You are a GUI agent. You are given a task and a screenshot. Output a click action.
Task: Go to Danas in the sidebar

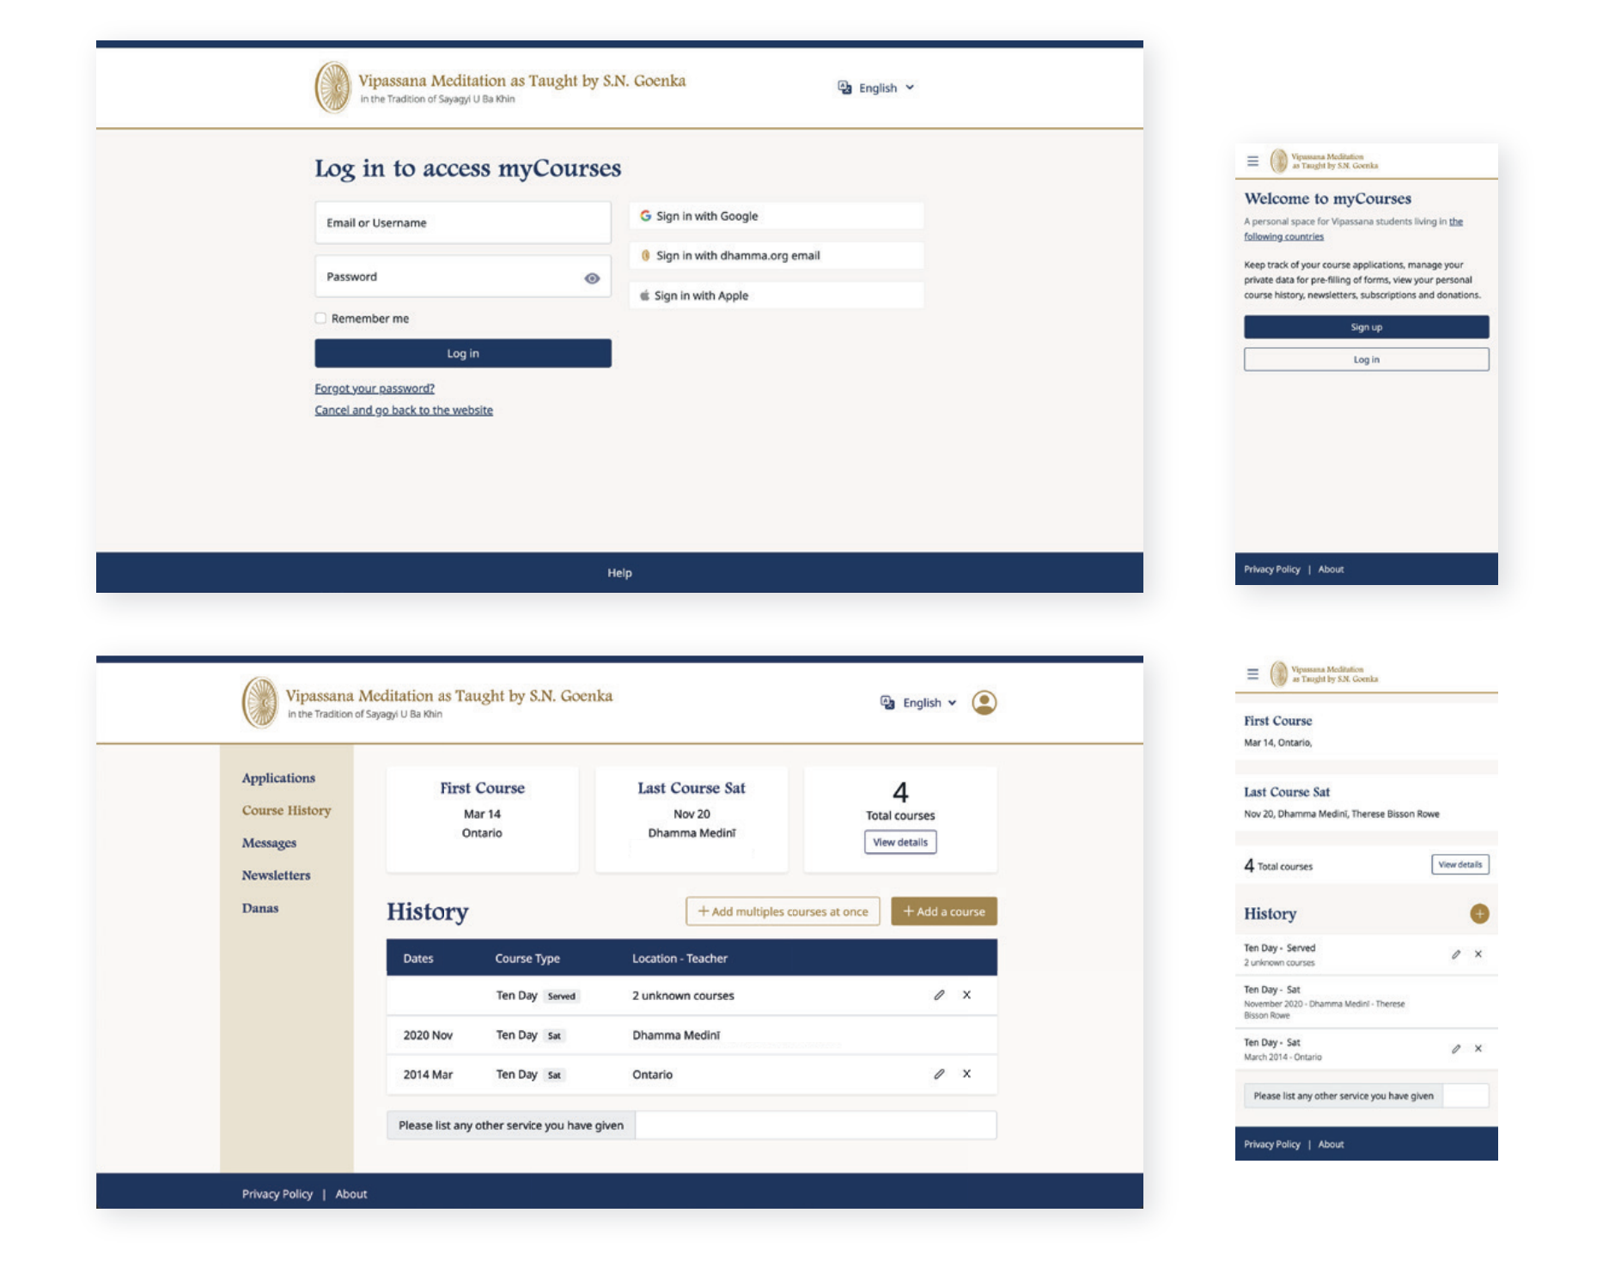click(x=260, y=908)
